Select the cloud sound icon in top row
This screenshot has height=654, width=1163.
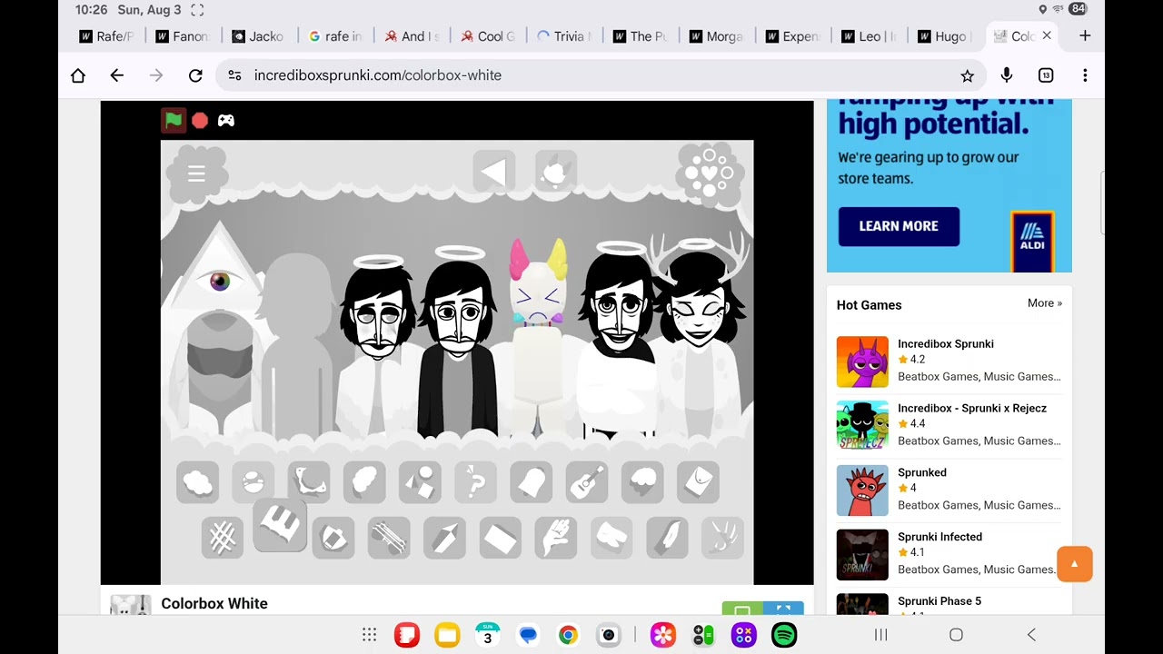pos(198,482)
